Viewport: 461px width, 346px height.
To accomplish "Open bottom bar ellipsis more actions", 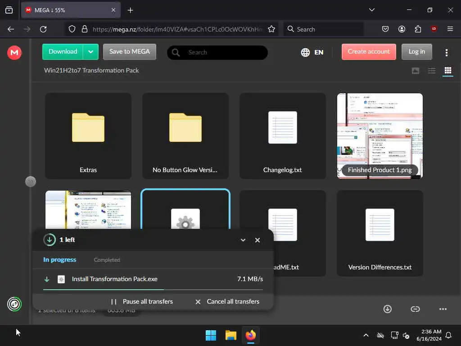I will [x=443, y=309].
